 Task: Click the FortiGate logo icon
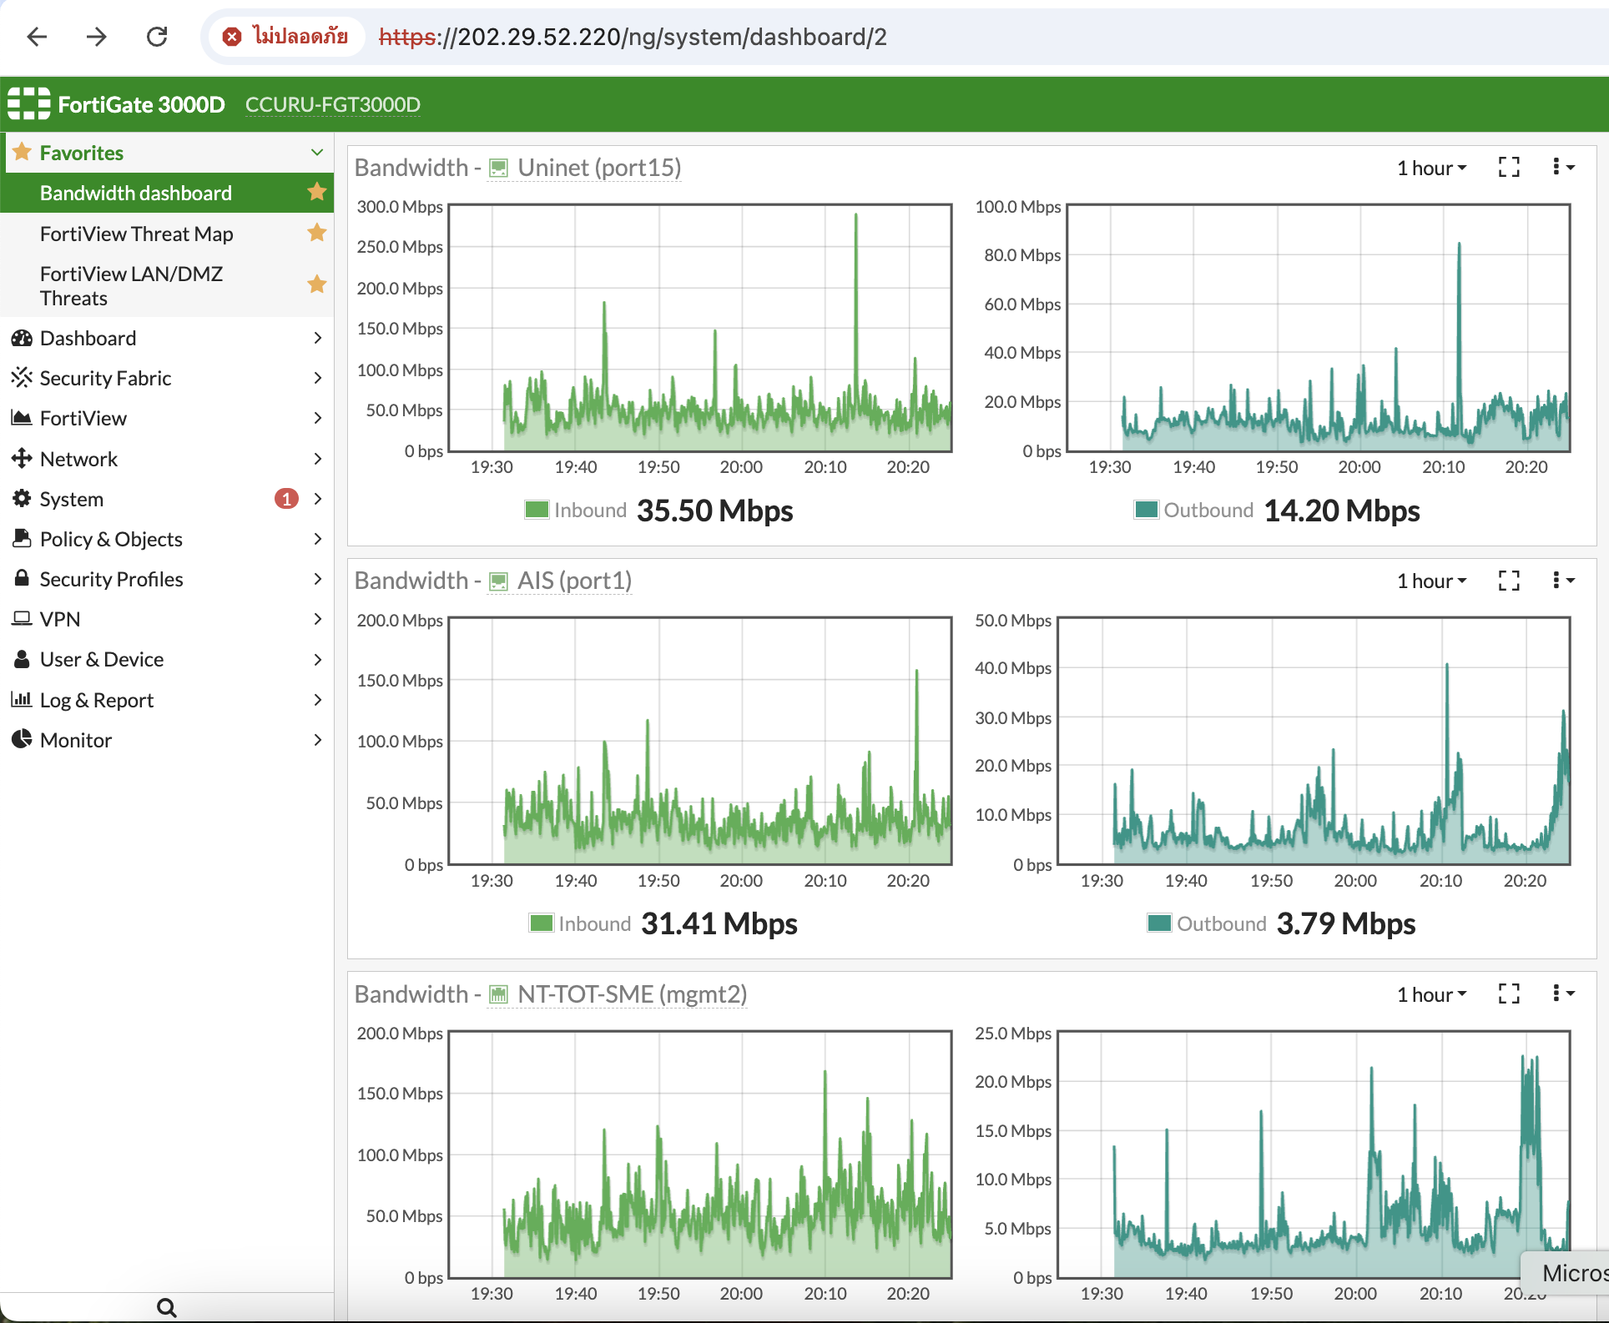tap(29, 104)
